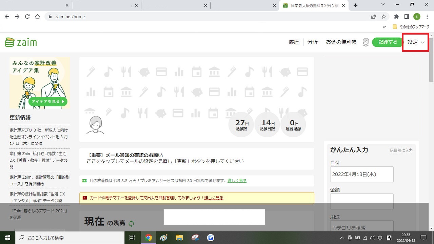Show hidden system tray icons
The height and width of the screenshot is (244, 434).
(342, 238)
